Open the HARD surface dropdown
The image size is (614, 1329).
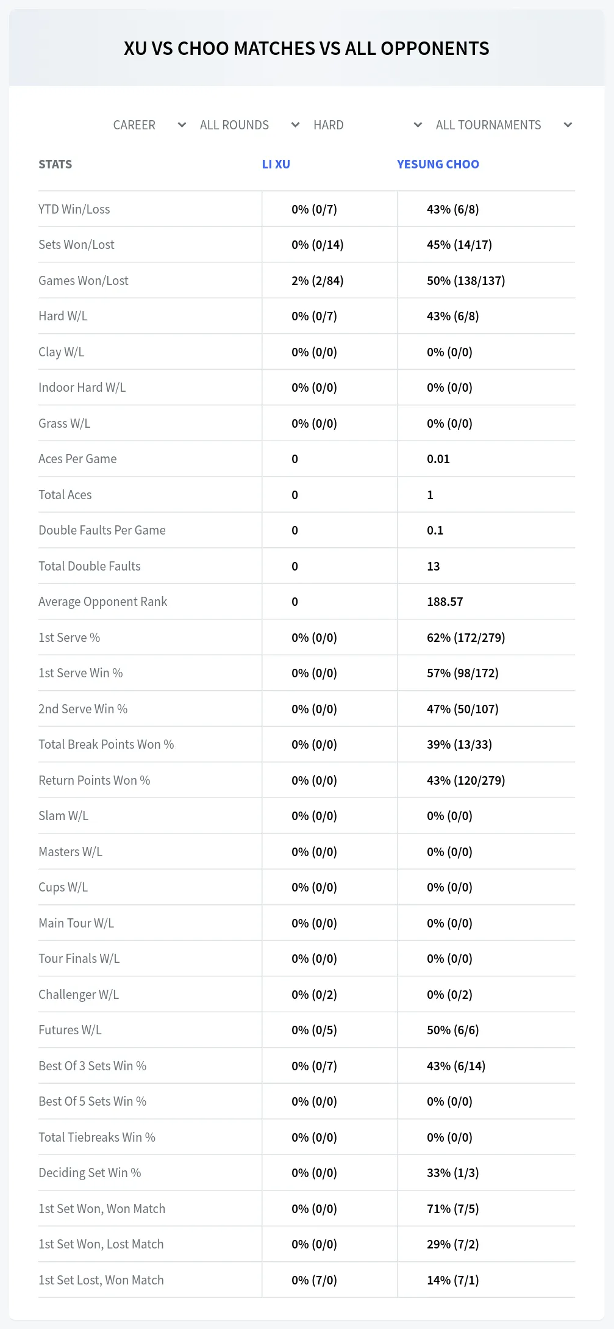coord(367,125)
